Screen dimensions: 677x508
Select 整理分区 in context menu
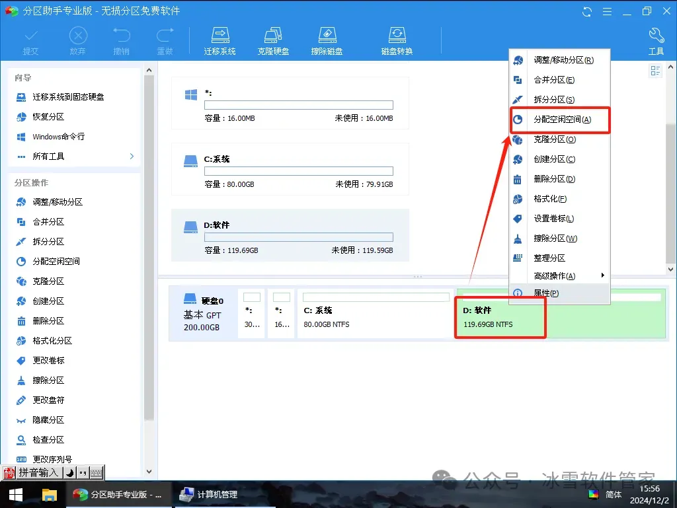[560, 258]
